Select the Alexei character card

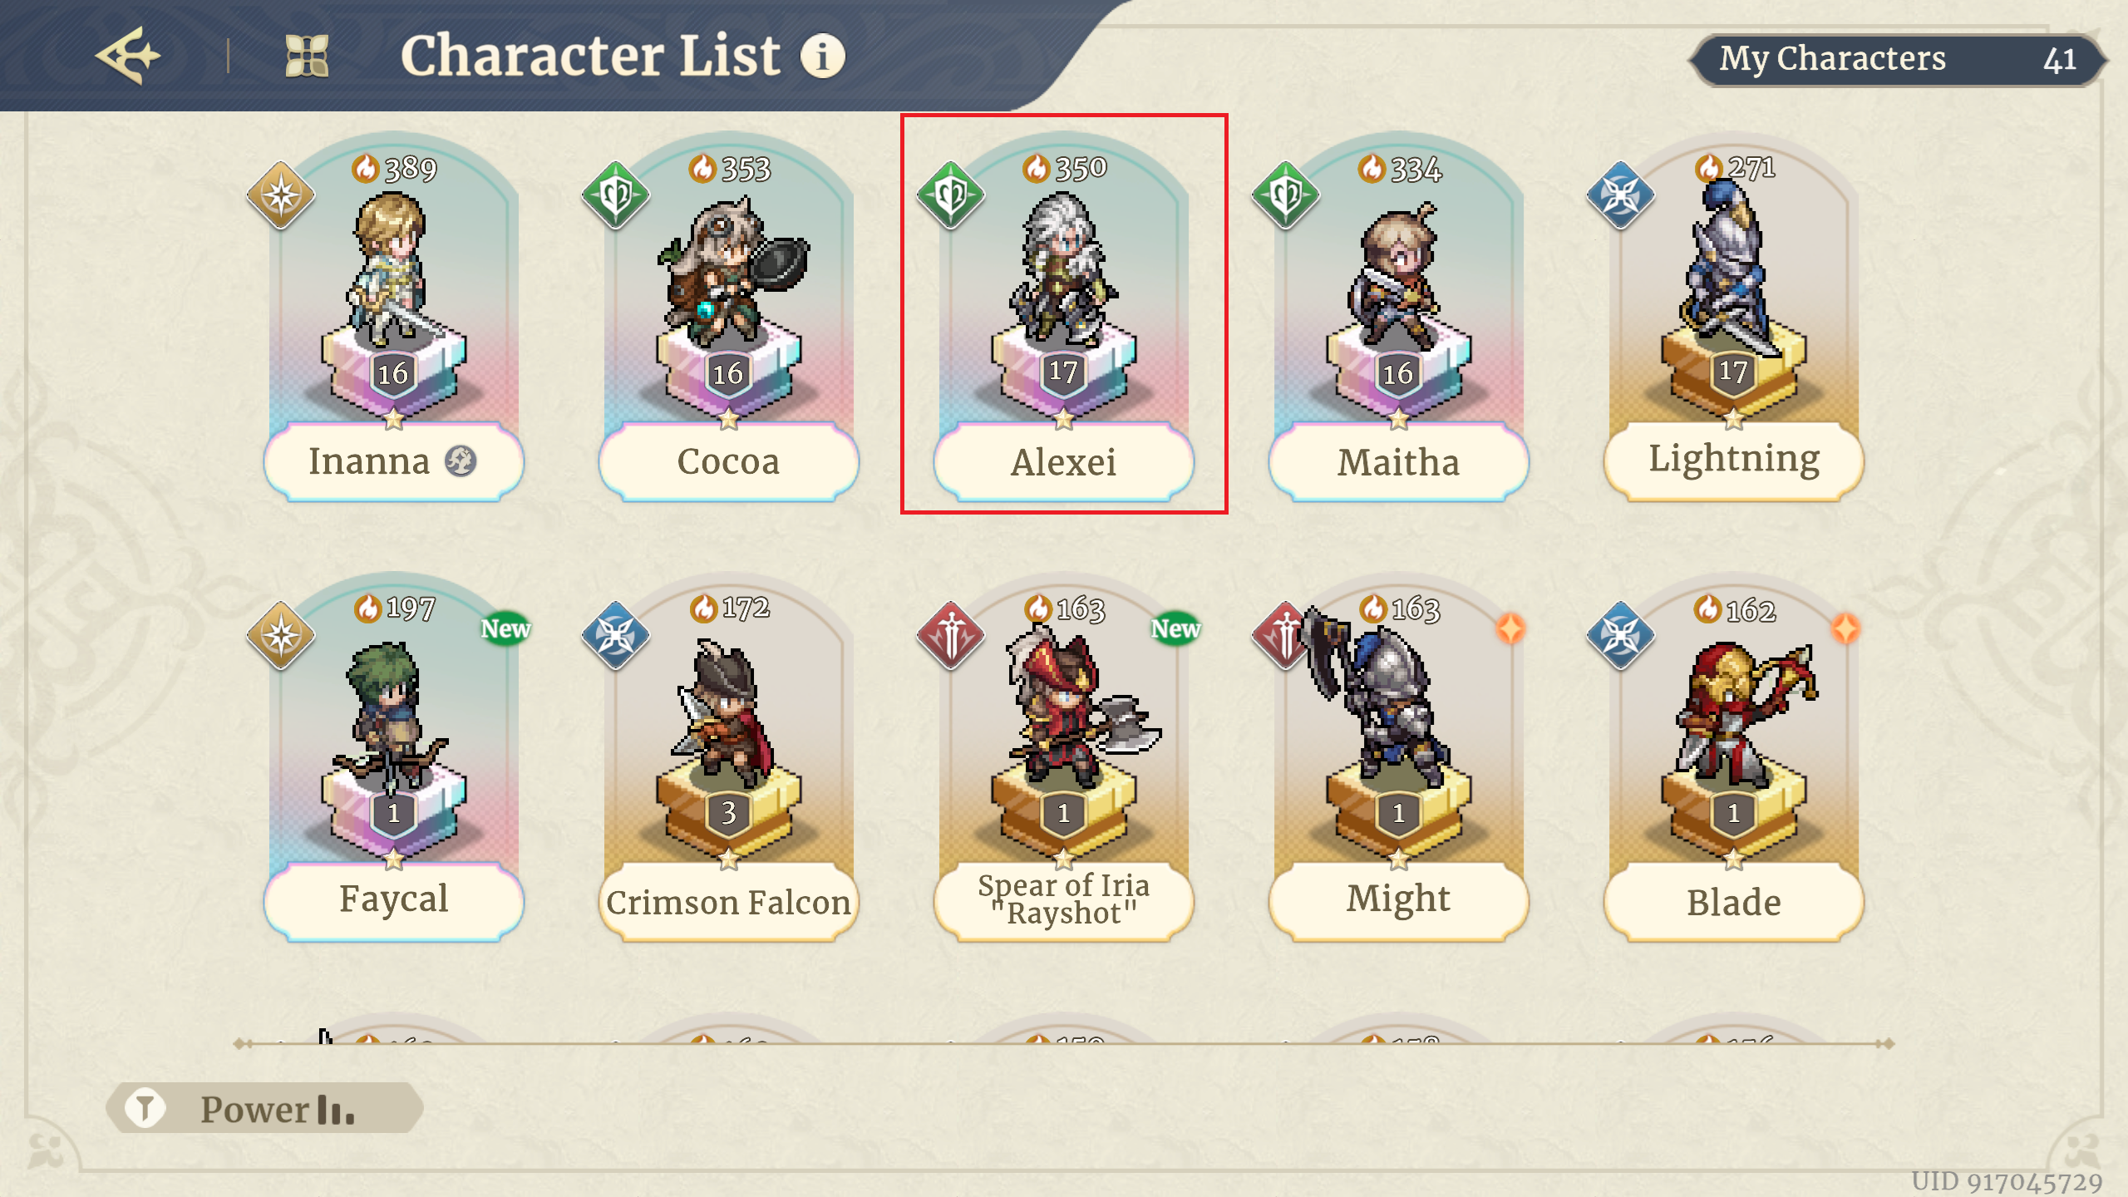pyautogui.click(x=1063, y=316)
